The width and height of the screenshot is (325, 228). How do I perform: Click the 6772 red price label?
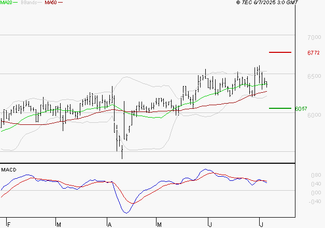314,53
